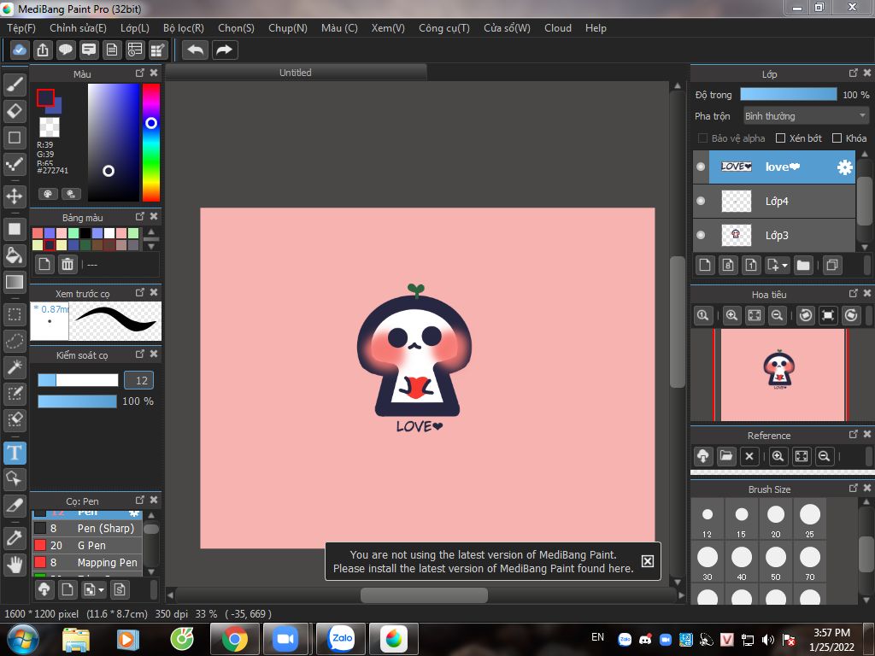
Task: Duplicate the current layer
Action: [x=831, y=265]
